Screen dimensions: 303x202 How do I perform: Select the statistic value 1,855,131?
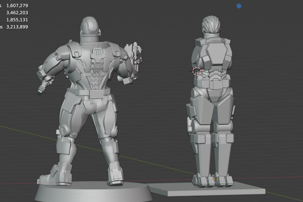click(x=17, y=20)
